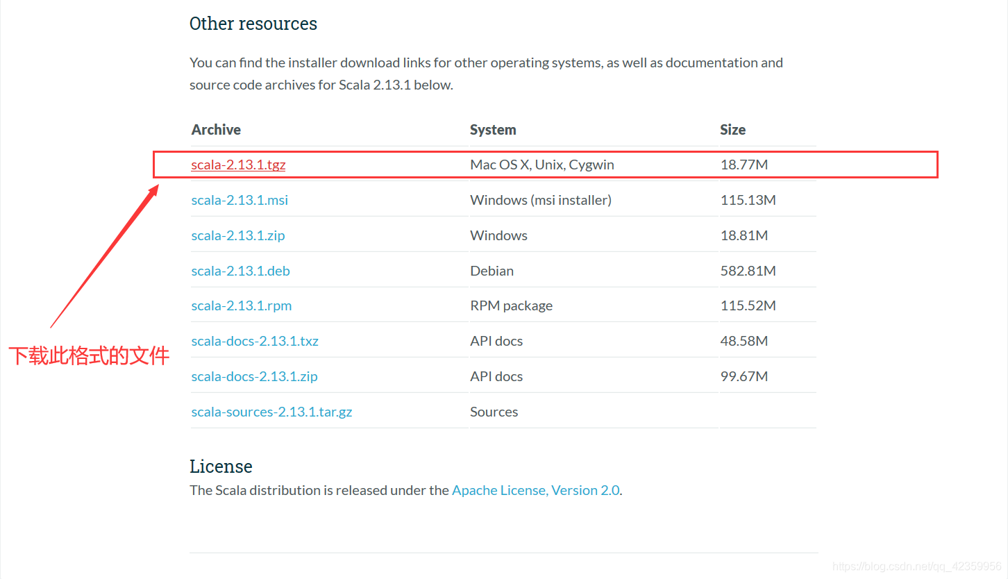Open the scala-2.13.1.msi installer link

click(240, 200)
